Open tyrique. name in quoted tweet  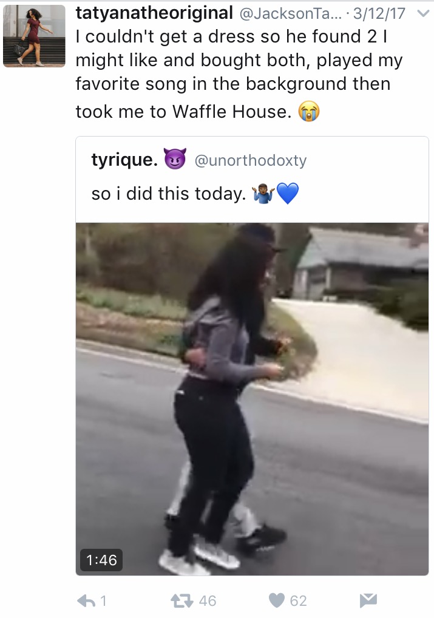pos(124,160)
